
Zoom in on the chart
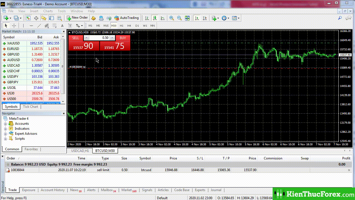pos(172,18)
